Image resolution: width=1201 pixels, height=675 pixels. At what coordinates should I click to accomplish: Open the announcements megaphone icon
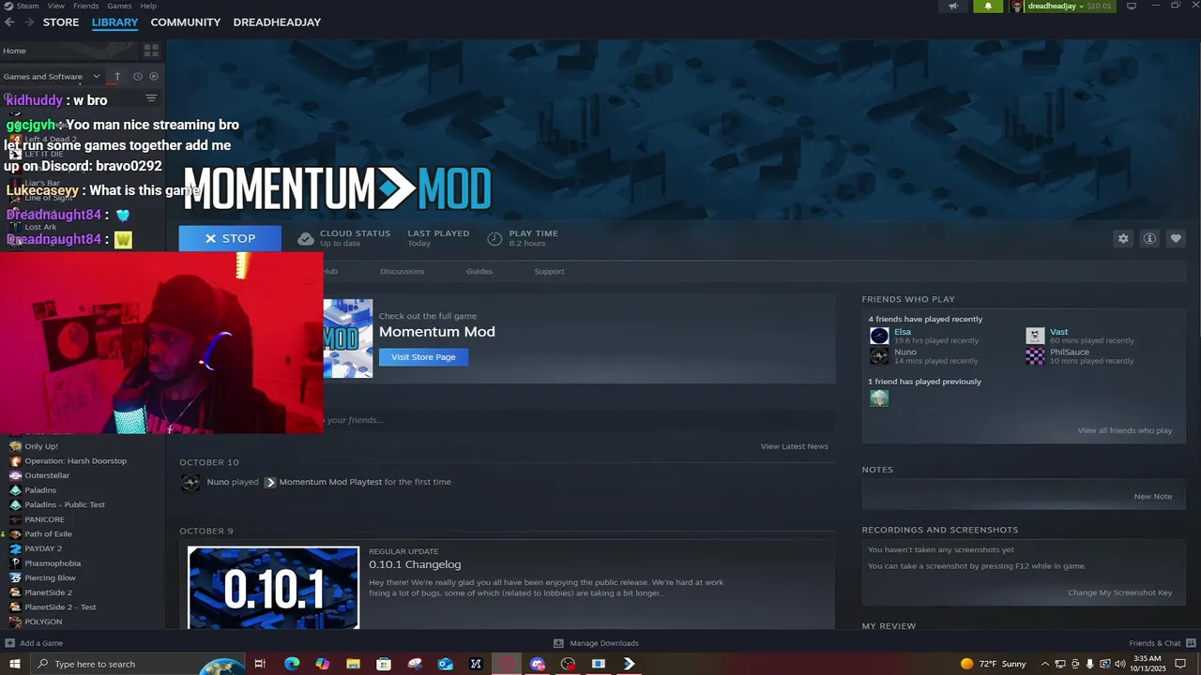pos(953,6)
